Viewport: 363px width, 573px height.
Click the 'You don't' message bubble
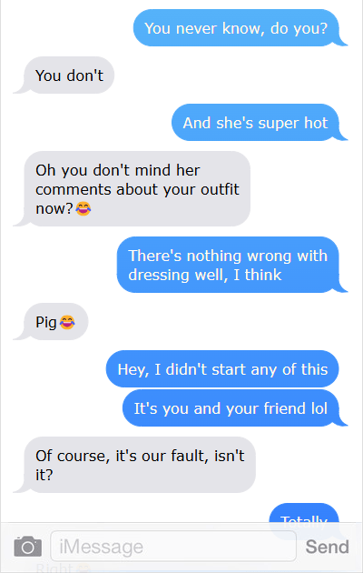click(x=69, y=75)
